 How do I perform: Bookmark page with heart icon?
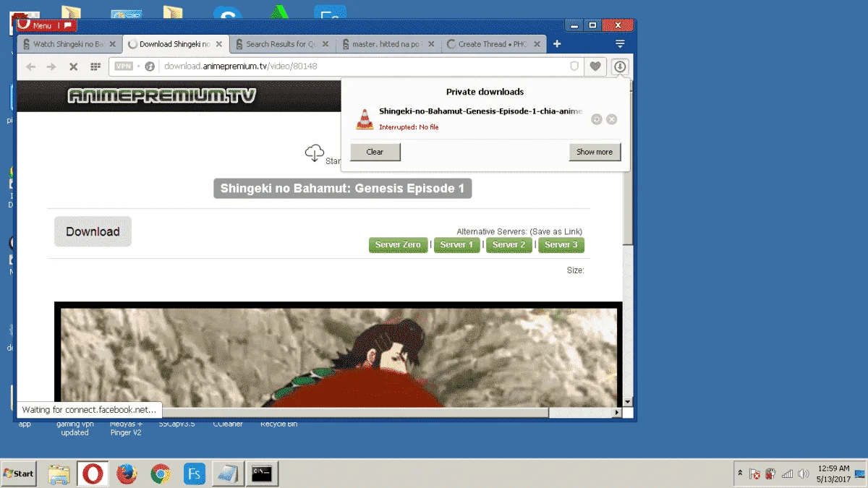point(595,67)
